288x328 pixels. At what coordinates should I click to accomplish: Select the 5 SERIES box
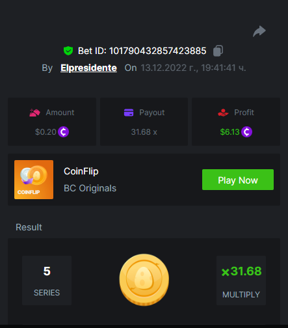pos(47,280)
